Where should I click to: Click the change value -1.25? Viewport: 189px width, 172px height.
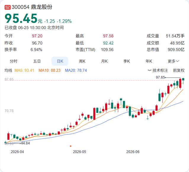click(x=49, y=21)
